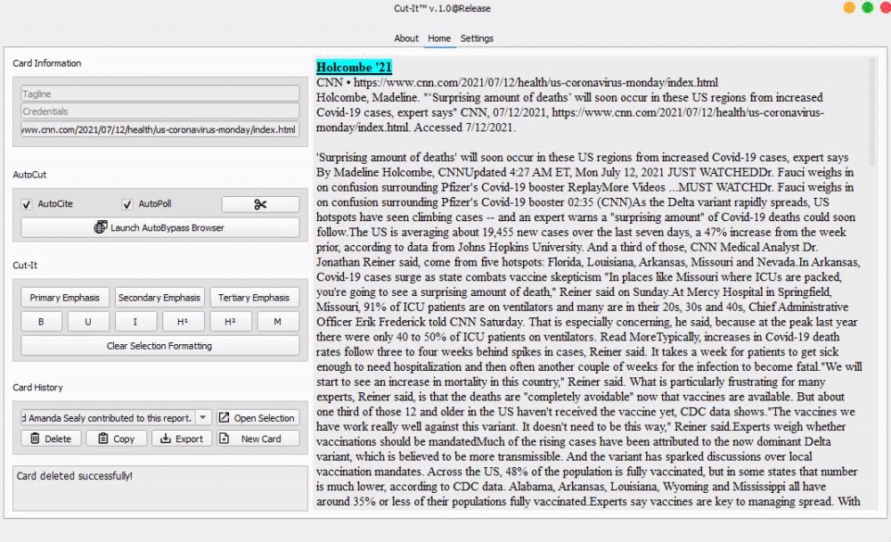
Task: Click Open Selection button
Action: 257,417
